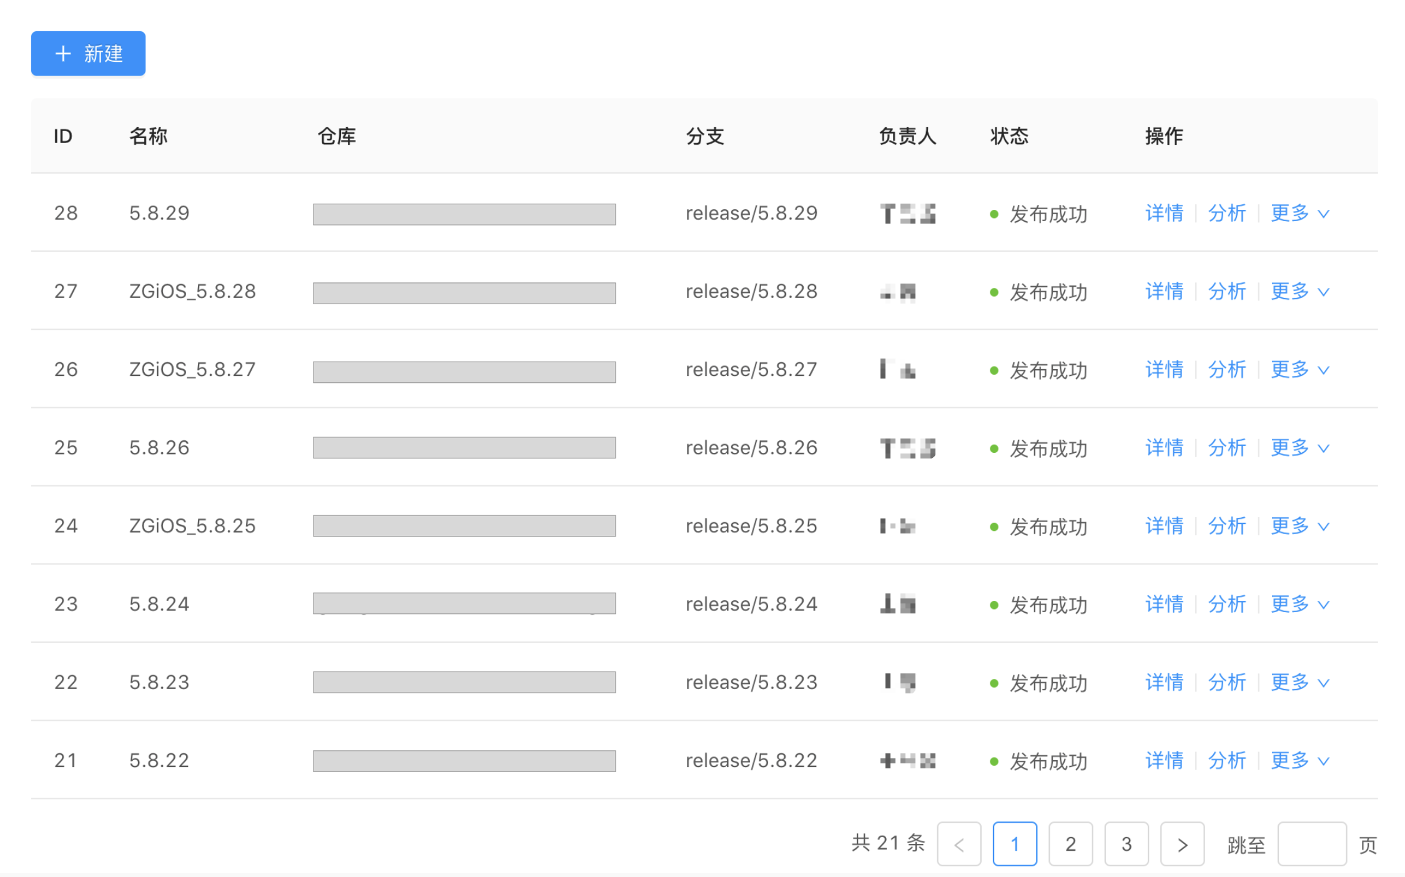The height and width of the screenshot is (877, 1405).
Task: Select name cell 5.8.22
Action: coord(159,760)
